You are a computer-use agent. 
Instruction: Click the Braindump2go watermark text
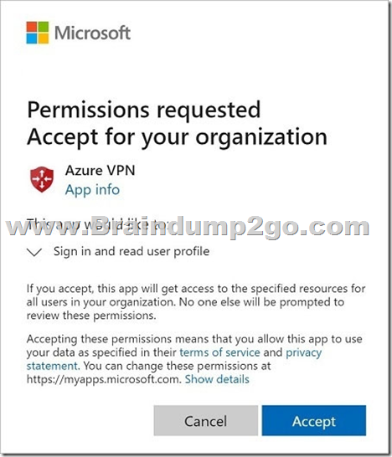pyautogui.click(x=188, y=227)
